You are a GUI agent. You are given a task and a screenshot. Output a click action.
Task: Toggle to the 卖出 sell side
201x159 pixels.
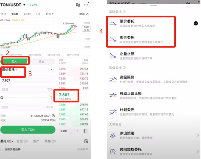(42, 62)
